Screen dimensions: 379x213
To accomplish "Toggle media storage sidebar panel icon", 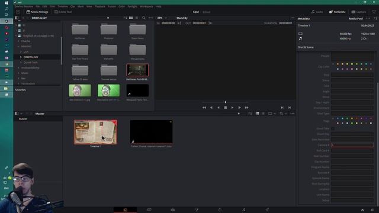I will 17,18.
